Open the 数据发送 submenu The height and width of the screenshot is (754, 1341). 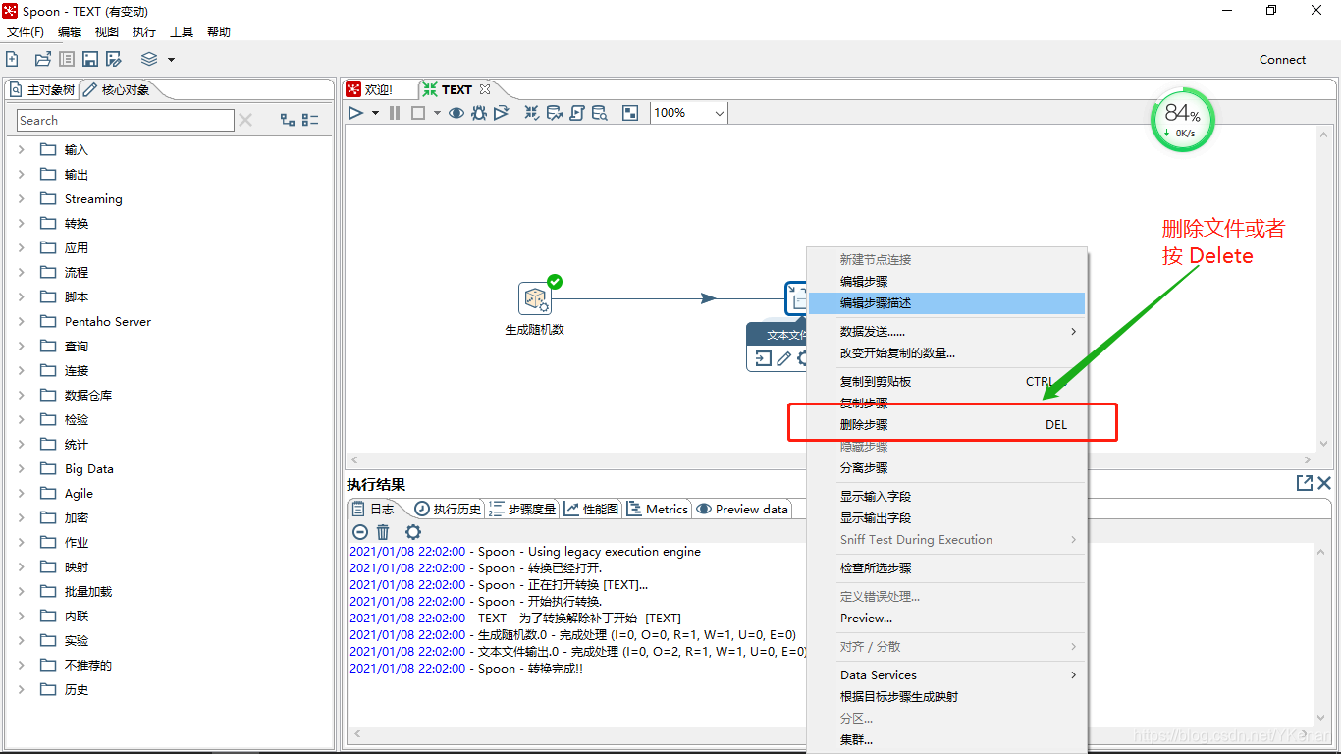[946, 332]
